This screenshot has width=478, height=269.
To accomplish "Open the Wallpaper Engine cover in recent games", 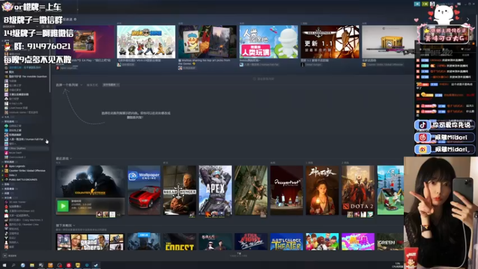I will pyautogui.click(x=144, y=190).
